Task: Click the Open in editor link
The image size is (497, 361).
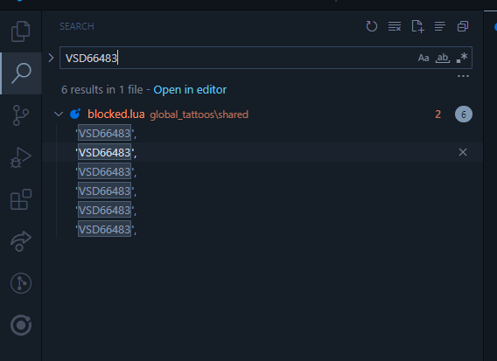Action: (190, 90)
